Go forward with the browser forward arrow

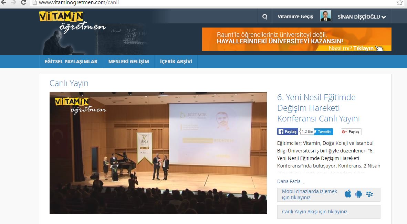[x=13, y=2]
